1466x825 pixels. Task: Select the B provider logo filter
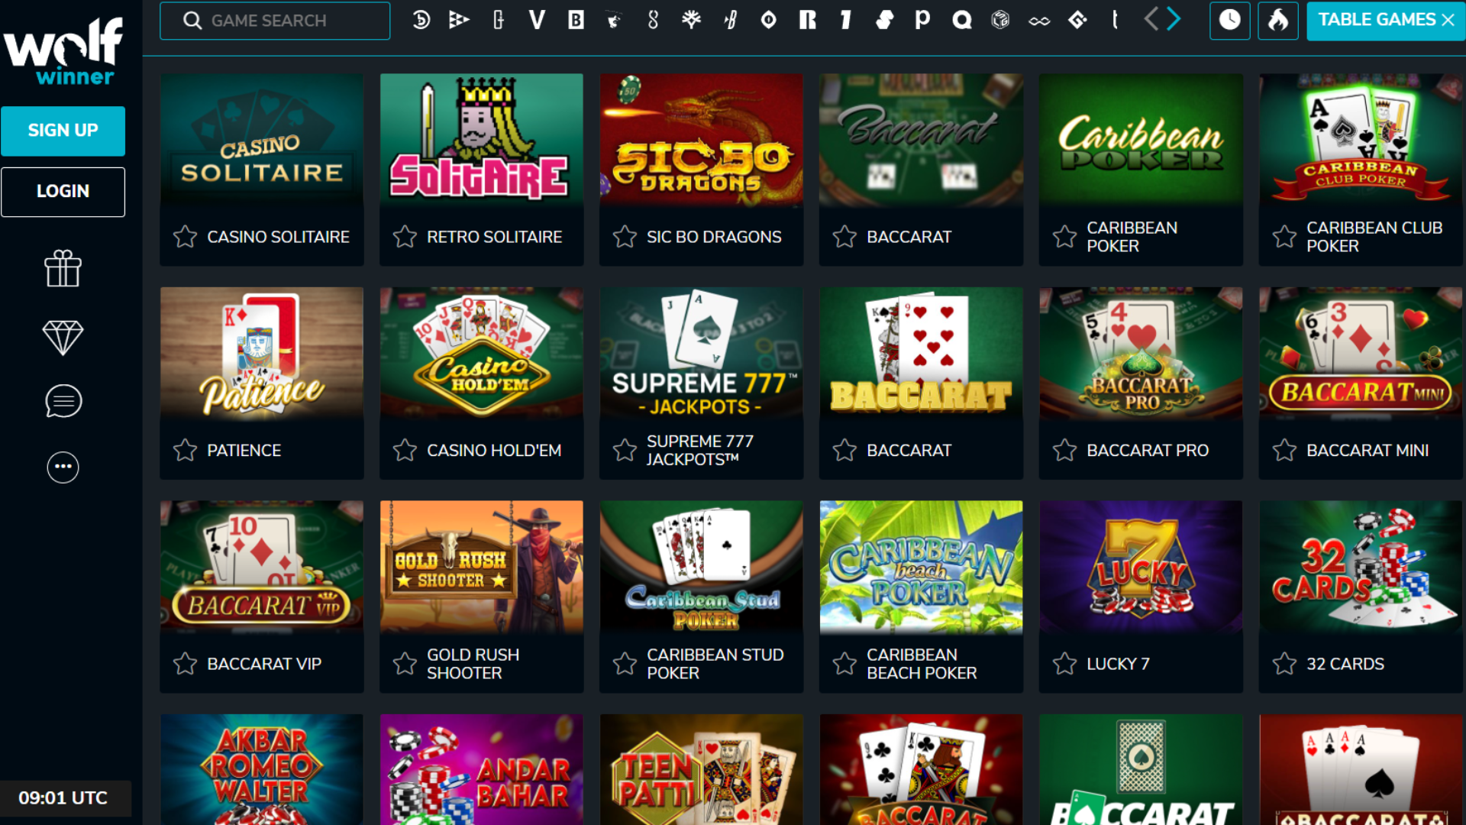coord(576,21)
